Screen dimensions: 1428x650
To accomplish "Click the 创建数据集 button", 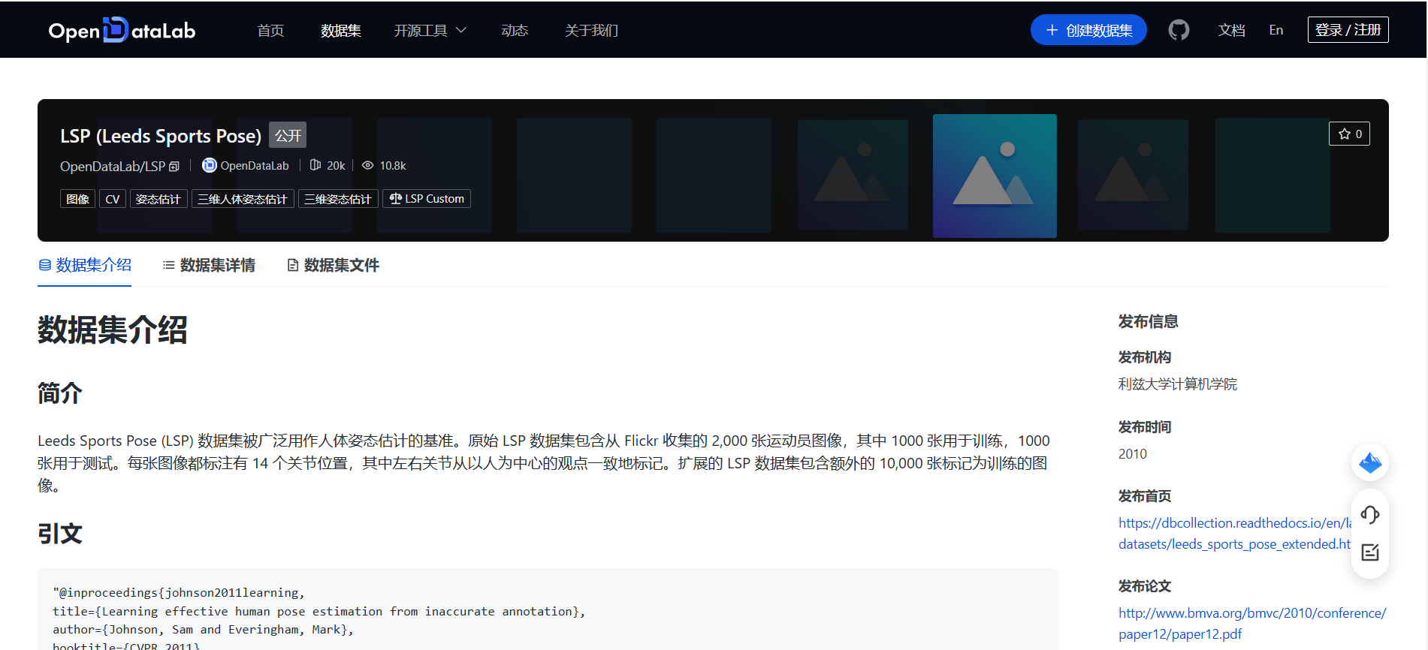I will point(1088,30).
